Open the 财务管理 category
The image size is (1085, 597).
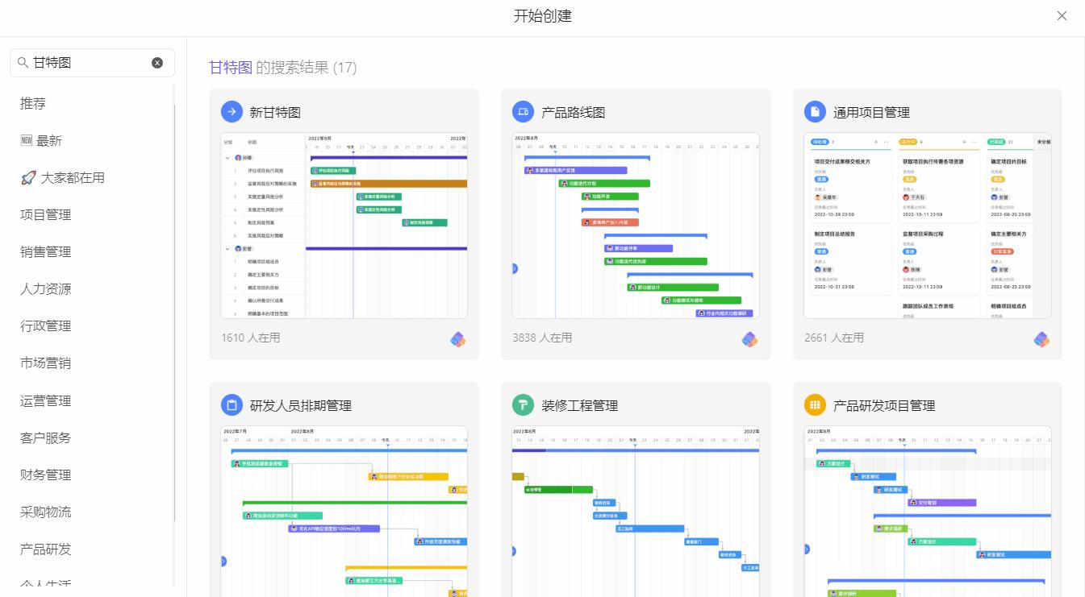click(47, 475)
